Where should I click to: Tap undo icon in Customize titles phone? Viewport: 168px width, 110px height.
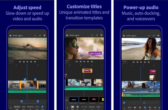click(92, 35)
